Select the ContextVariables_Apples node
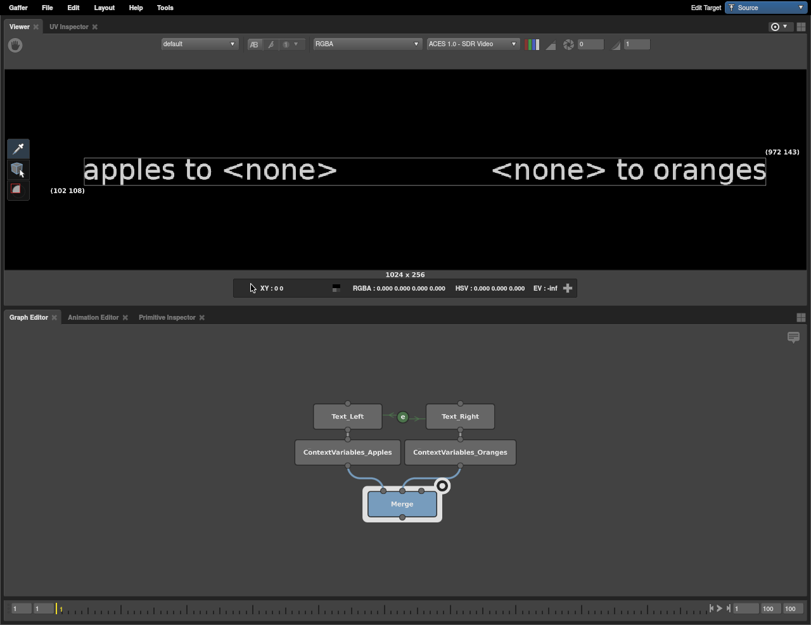The height and width of the screenshot is (625, 811). click(347, 452)
